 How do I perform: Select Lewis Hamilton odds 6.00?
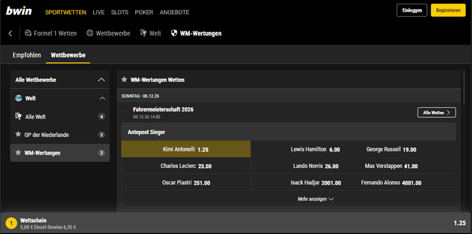tap(315, 149)
